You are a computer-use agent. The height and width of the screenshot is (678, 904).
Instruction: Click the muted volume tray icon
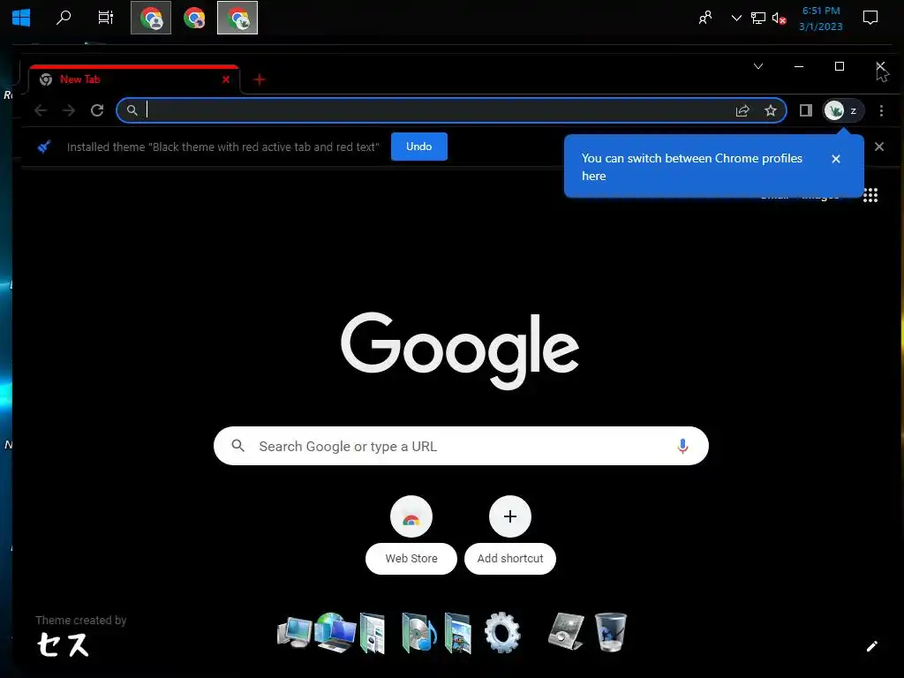pyautogui.click(x=779, y=19)
